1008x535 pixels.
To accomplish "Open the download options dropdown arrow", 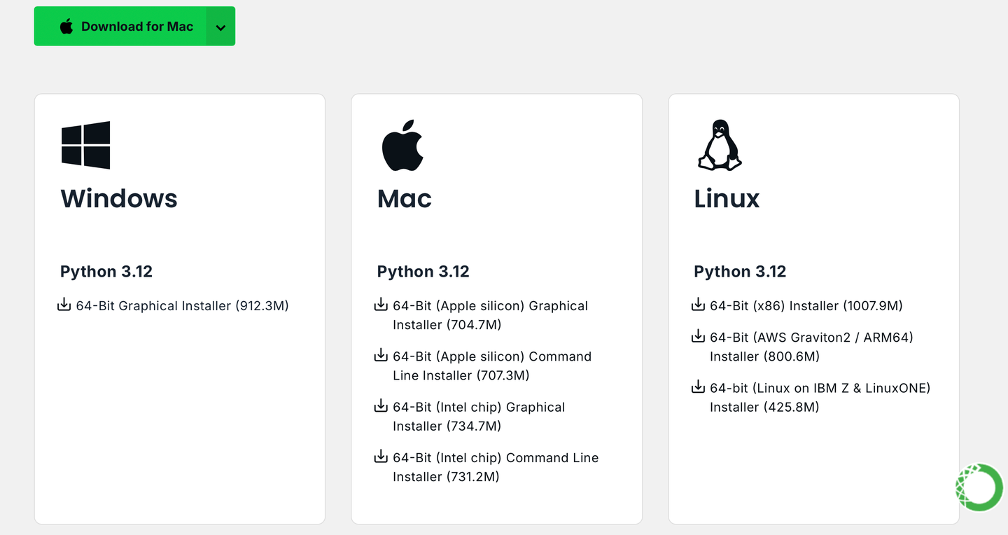I will 220,27.
